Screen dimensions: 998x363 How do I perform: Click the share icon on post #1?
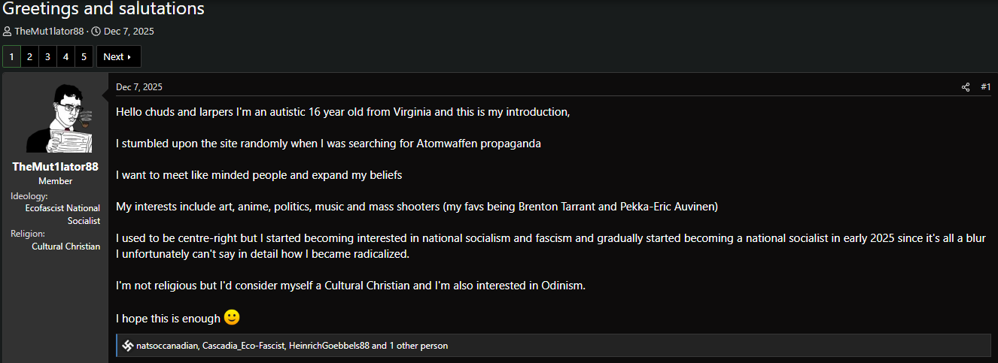(x=966, y=87)
